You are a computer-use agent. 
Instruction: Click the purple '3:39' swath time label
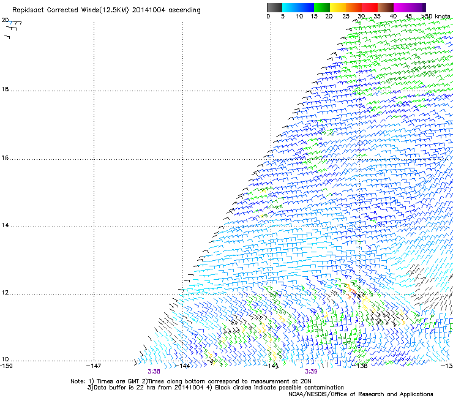point(311,372)
